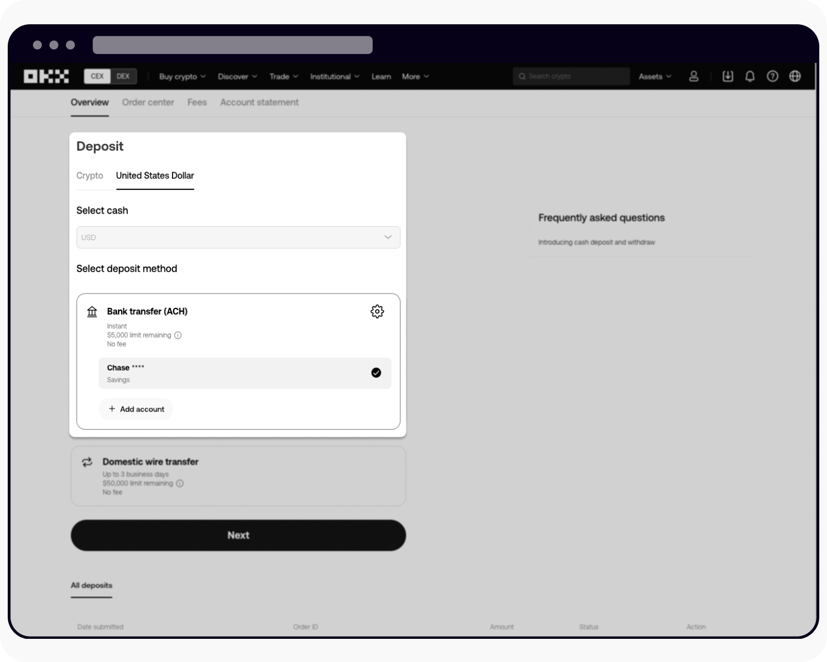Click the search magnifier icon

click(x=522, y=76)
